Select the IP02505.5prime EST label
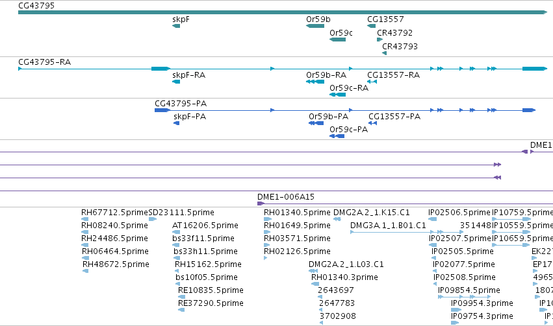Viewport: 553px width, 326px height. click(463, 251)
